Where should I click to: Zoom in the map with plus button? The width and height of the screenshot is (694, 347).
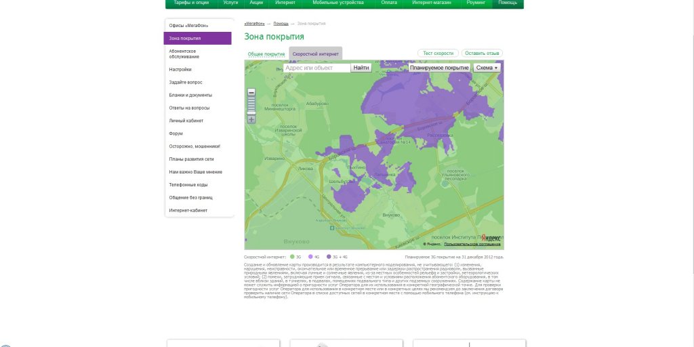251,119
